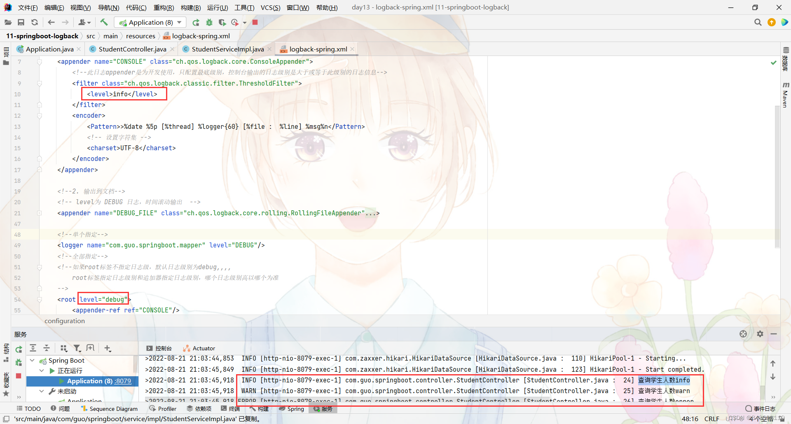Open the 问题 tool window

click(60, 408)
